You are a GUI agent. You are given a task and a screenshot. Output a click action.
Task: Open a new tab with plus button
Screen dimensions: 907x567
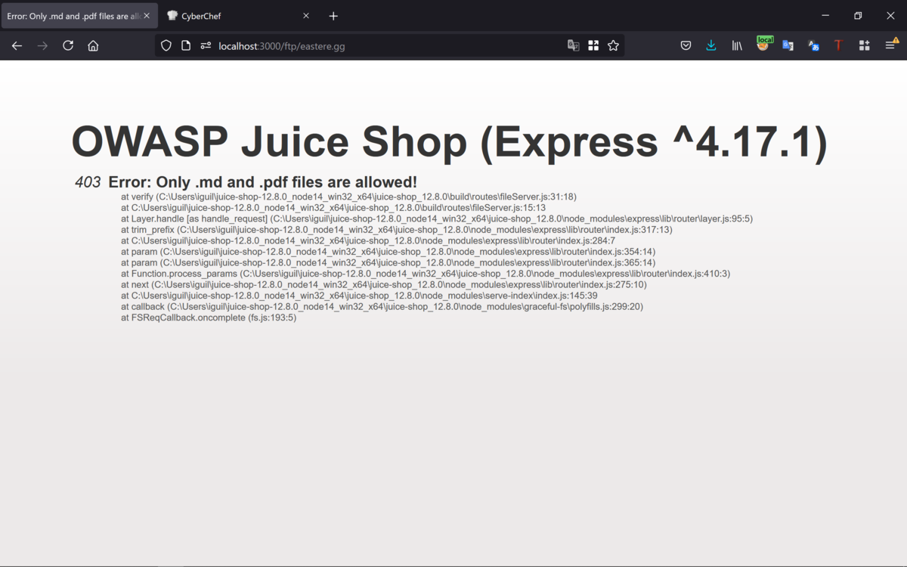tap(333, 16)
